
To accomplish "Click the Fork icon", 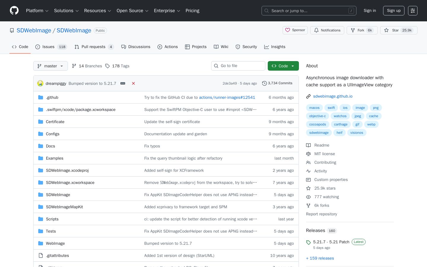I will (353, 30).
